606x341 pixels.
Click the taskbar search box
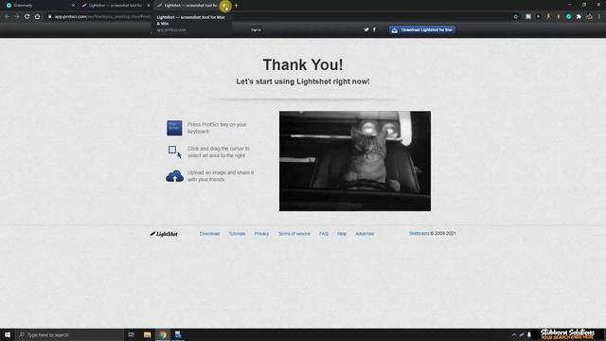pyautogui.click(x=69, y=334)
